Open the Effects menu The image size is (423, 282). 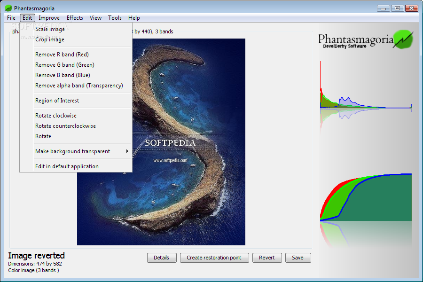coord(75,18)
